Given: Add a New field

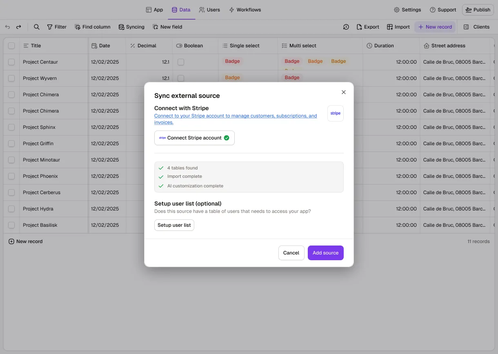Looking at the screenshot, I should click(167, 27).
